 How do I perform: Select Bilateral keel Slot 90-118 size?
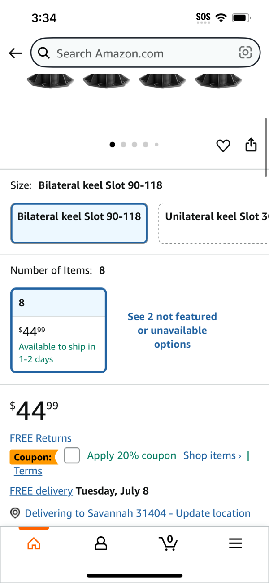point(79,223)
